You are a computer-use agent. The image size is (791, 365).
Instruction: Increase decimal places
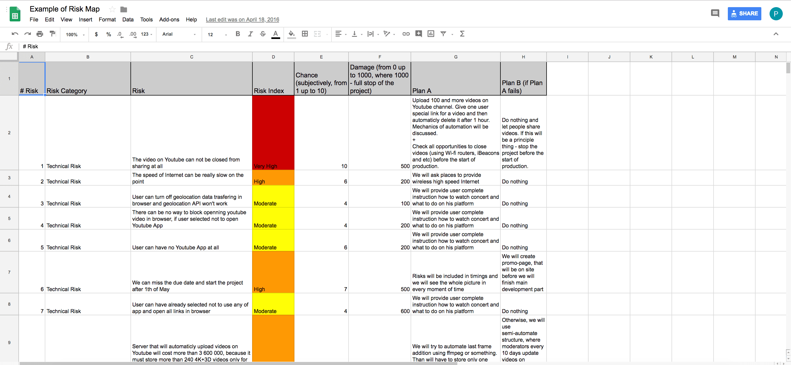(x=133, y=34)
